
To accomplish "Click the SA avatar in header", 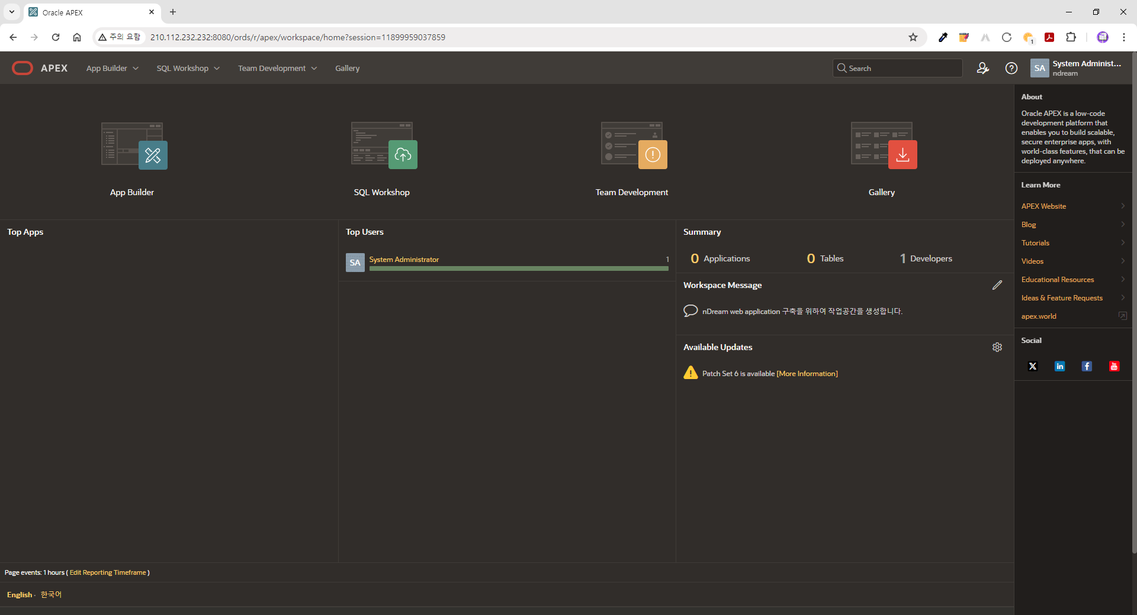I will [1040, 68].
